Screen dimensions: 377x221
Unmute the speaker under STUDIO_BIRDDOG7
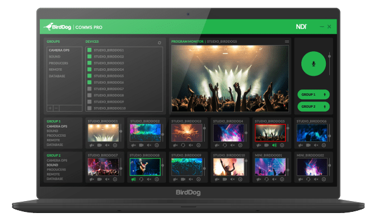[107, 179]
